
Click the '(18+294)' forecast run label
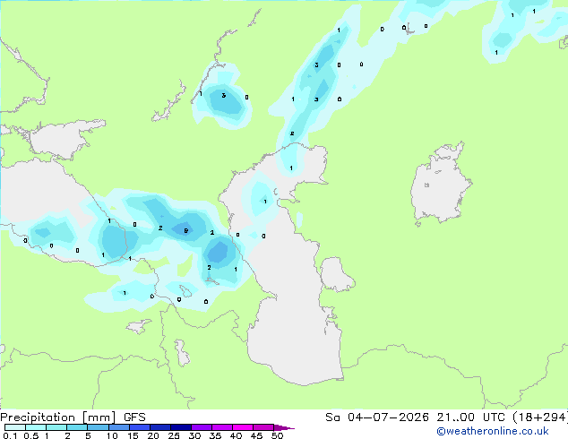[x=539, y=417]
